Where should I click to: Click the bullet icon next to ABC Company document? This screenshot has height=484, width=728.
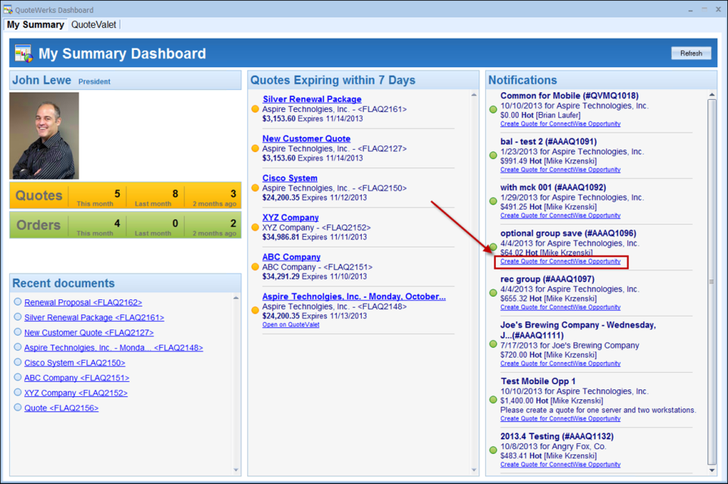[19, 377]
